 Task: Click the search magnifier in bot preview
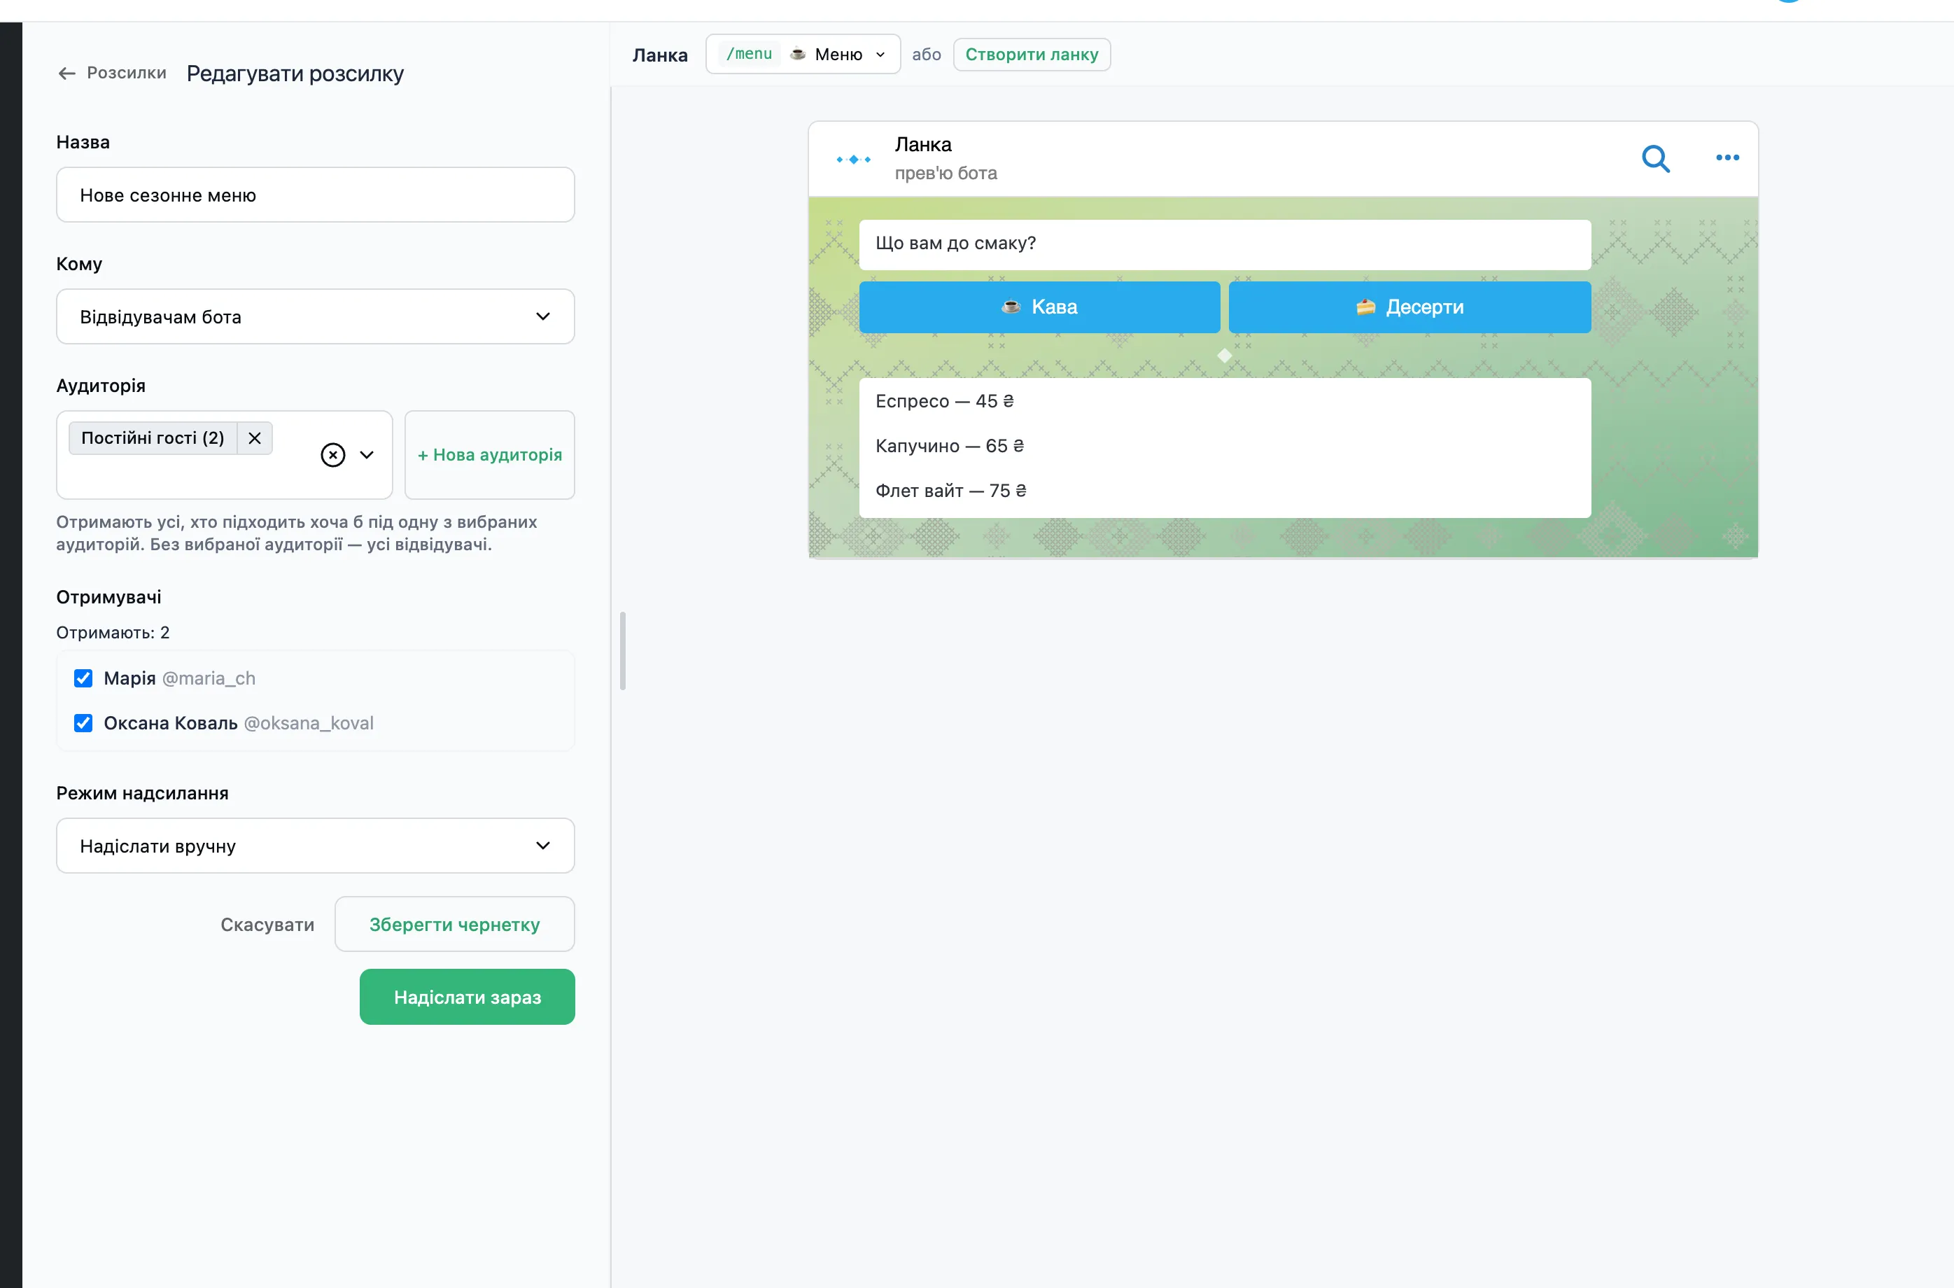(x=1655, y=158)
